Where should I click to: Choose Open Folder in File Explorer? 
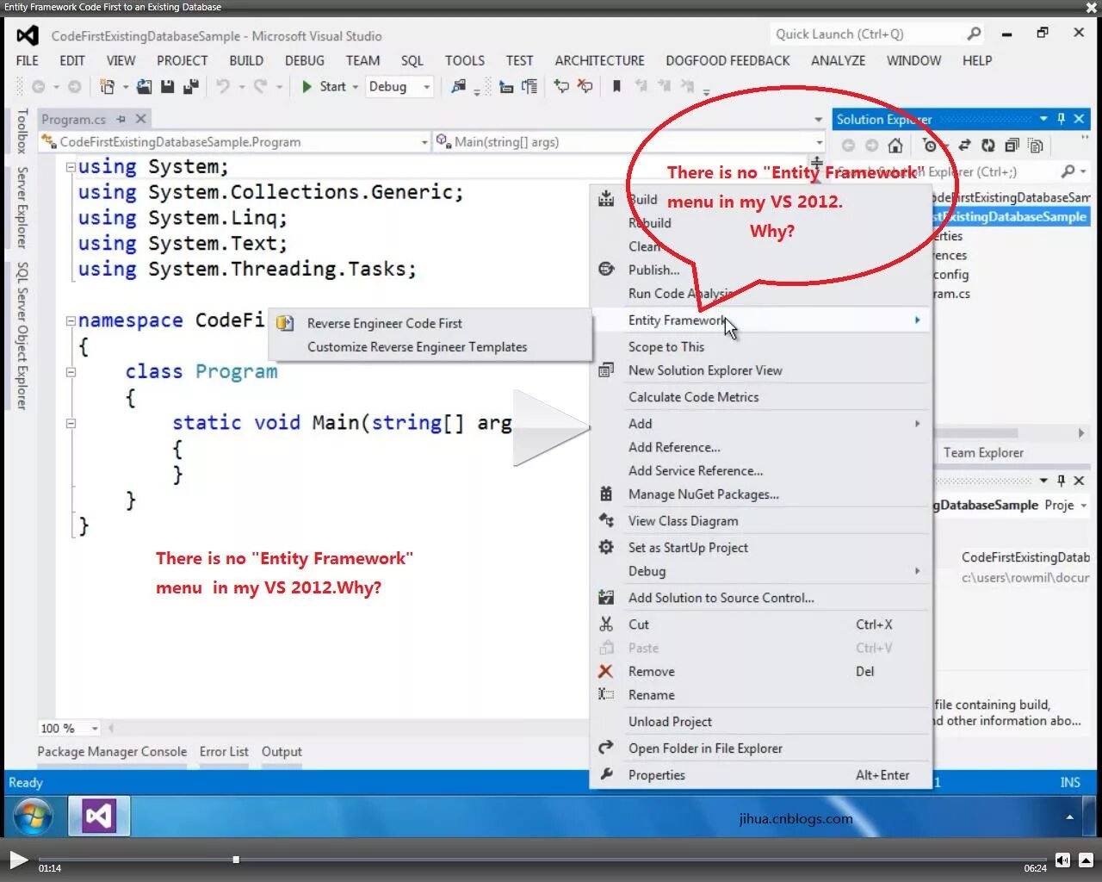coord(761,748)
